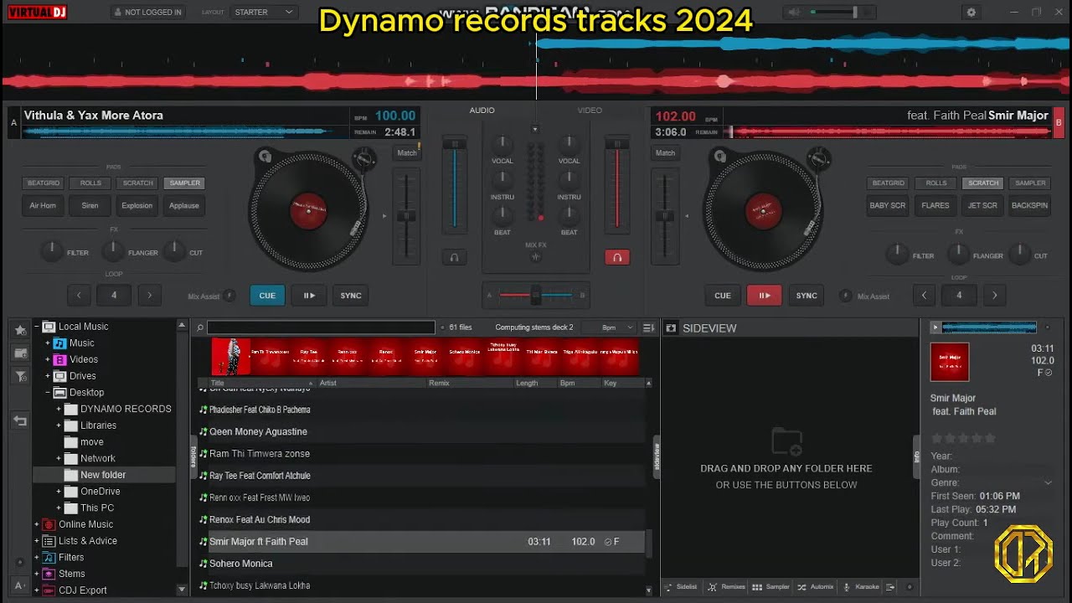This screenshot has height=603, width=1072.
Task: Click the browser search input field
Action: click(x=321, y=327)
